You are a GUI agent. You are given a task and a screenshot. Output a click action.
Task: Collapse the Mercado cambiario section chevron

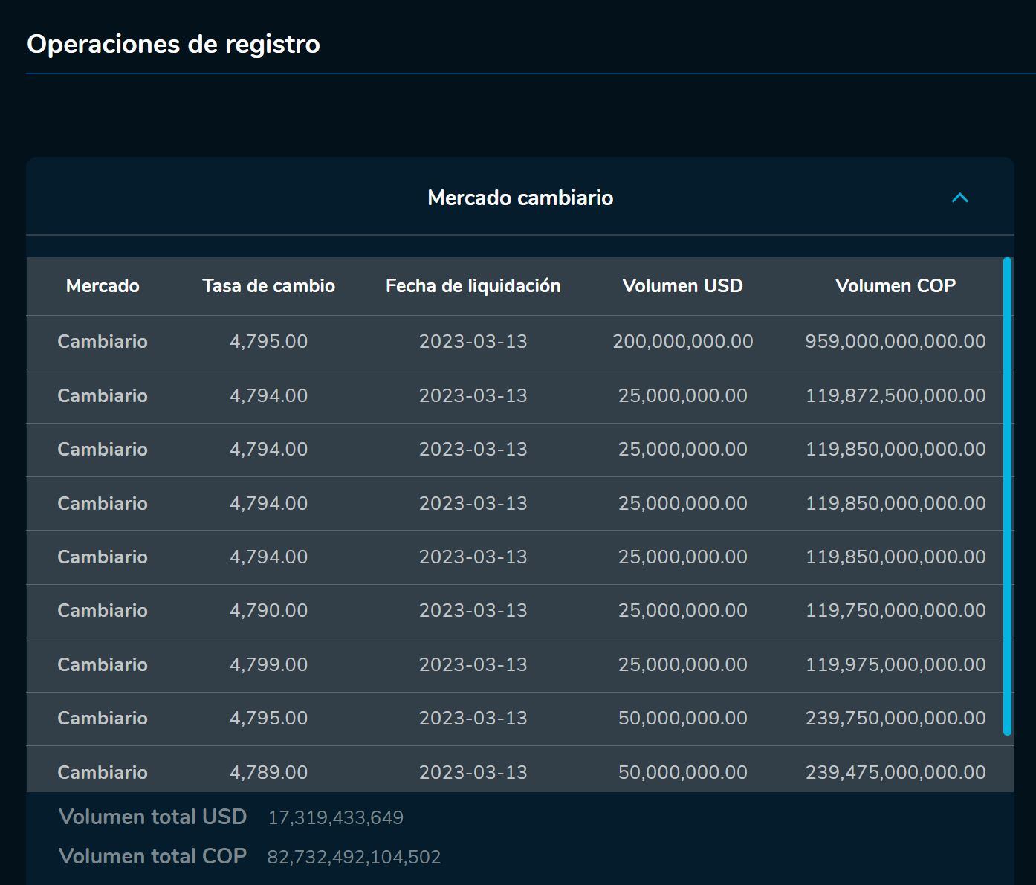tap(959, 198)
